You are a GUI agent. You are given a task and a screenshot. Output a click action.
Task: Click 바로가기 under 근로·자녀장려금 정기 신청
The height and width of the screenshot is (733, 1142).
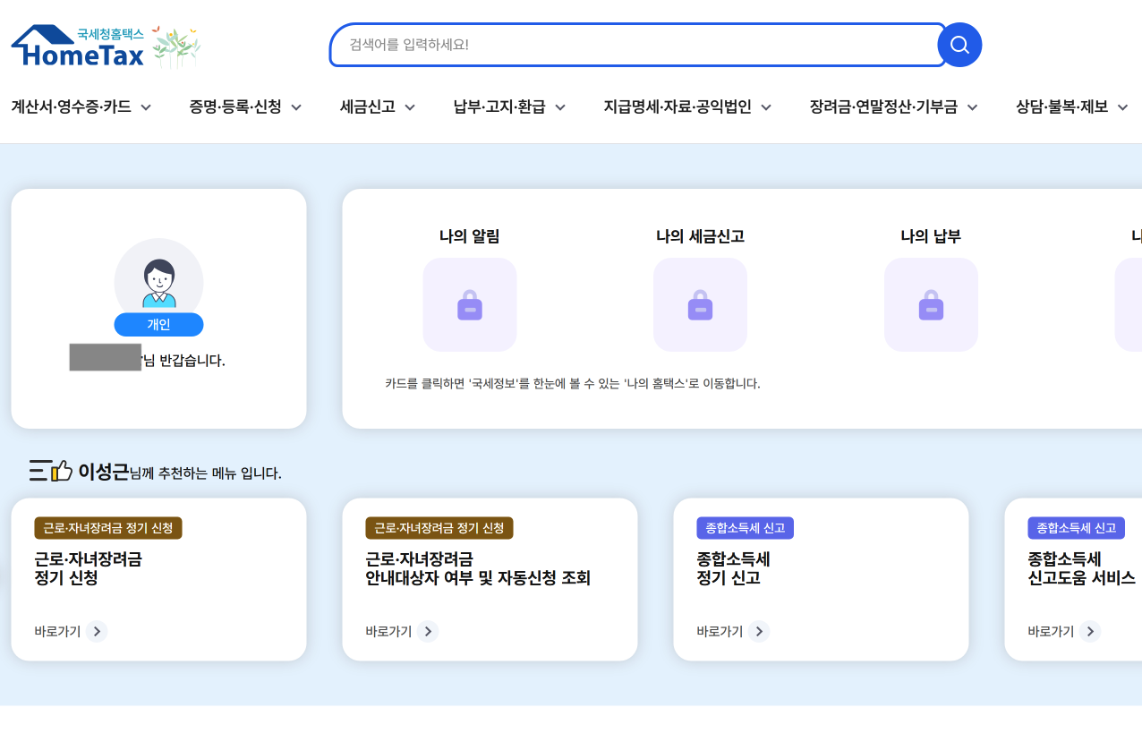click(x=56, y=631)
